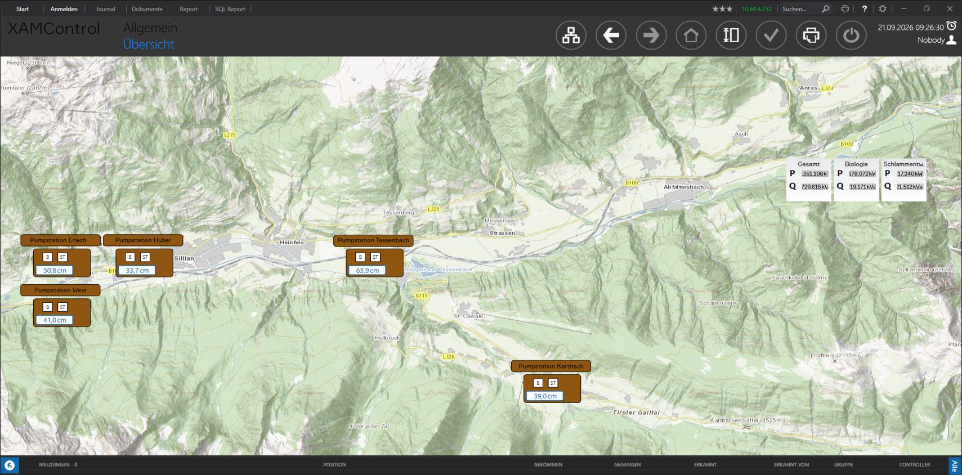The image size is (962, 475).
Task: Click the Alle filter tab in alarm bar
Action: coord(955,465)
